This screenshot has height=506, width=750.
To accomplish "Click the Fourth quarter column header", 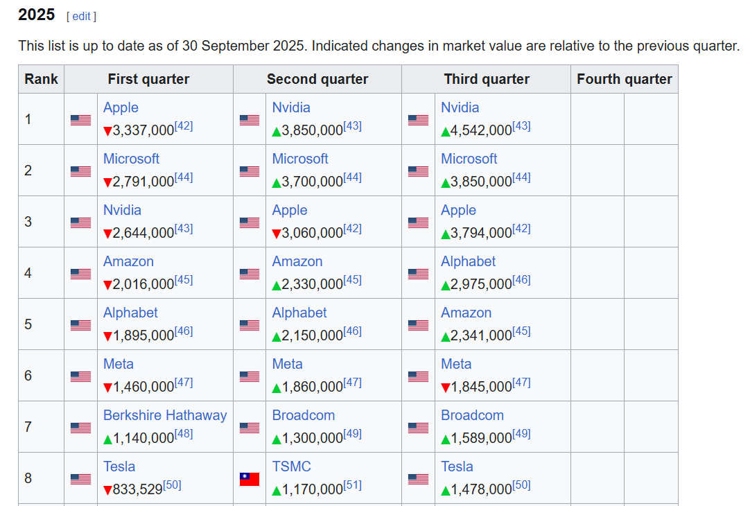I will [625, 79].
